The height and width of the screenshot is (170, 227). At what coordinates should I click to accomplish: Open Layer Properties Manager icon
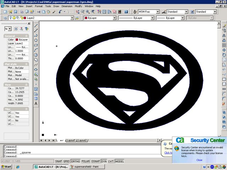pos(5,18)
